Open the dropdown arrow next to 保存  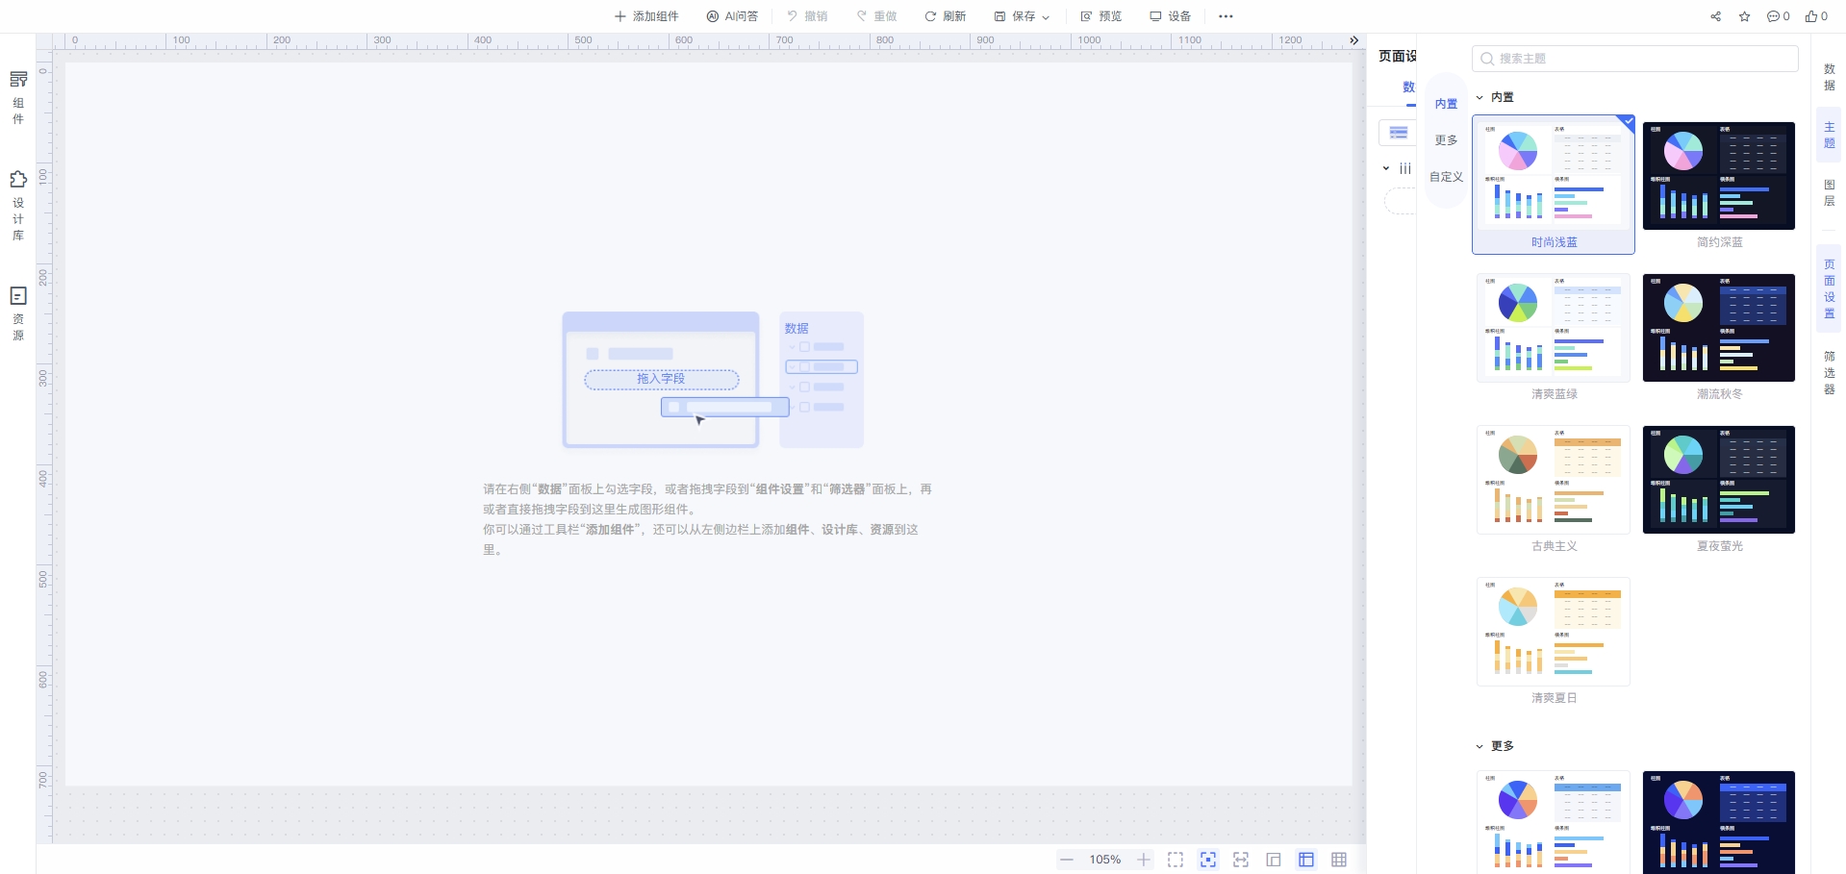pyautogui.click(x=1046, y=17)
